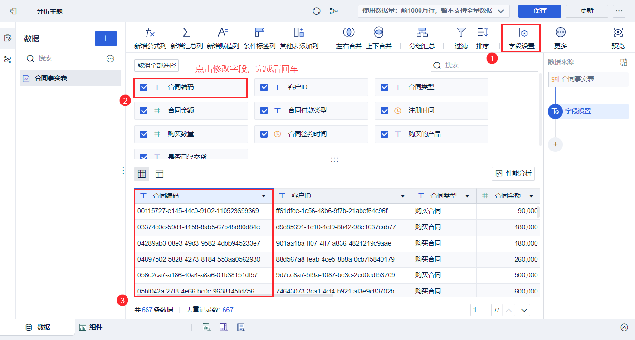
Task: Open the data lineage flow icon
Action: click(x=333, y=11)
